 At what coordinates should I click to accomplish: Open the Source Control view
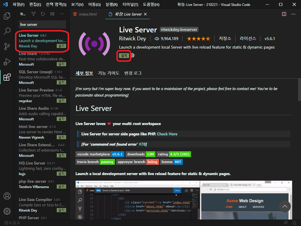tap(7, 46)
